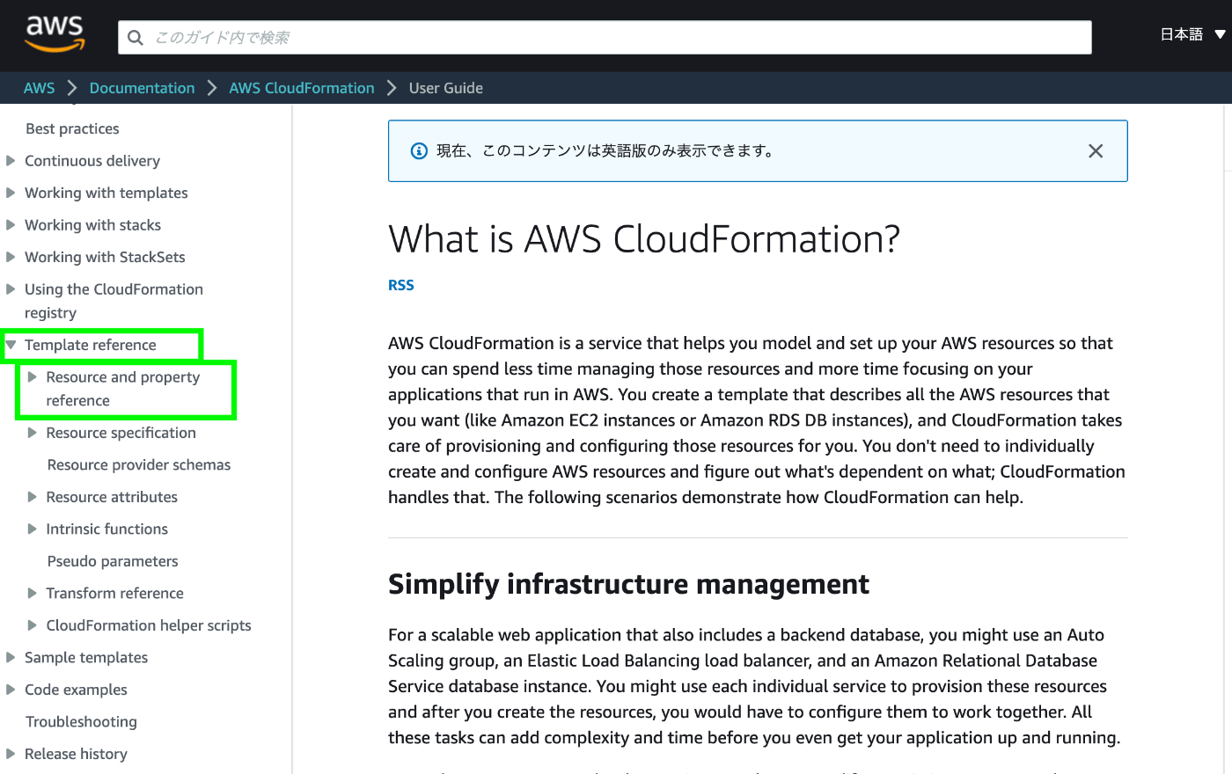Expand Transform reference arrow
This screenshot has width=1232, height=774.
(32, 593)
